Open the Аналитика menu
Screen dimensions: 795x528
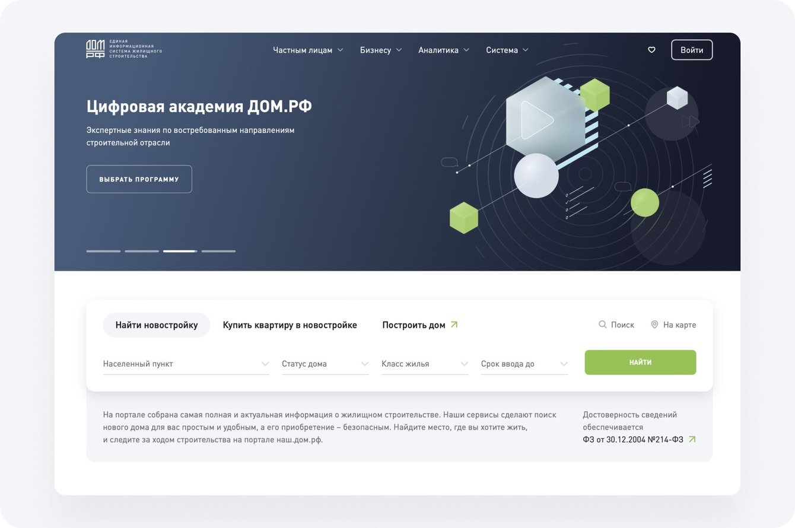[x=444, y=50]
